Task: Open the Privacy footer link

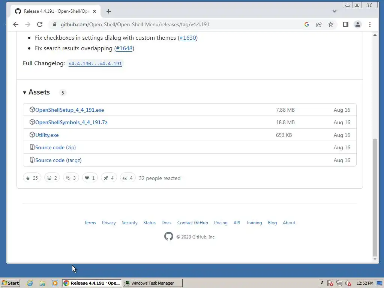Action: 109,223
